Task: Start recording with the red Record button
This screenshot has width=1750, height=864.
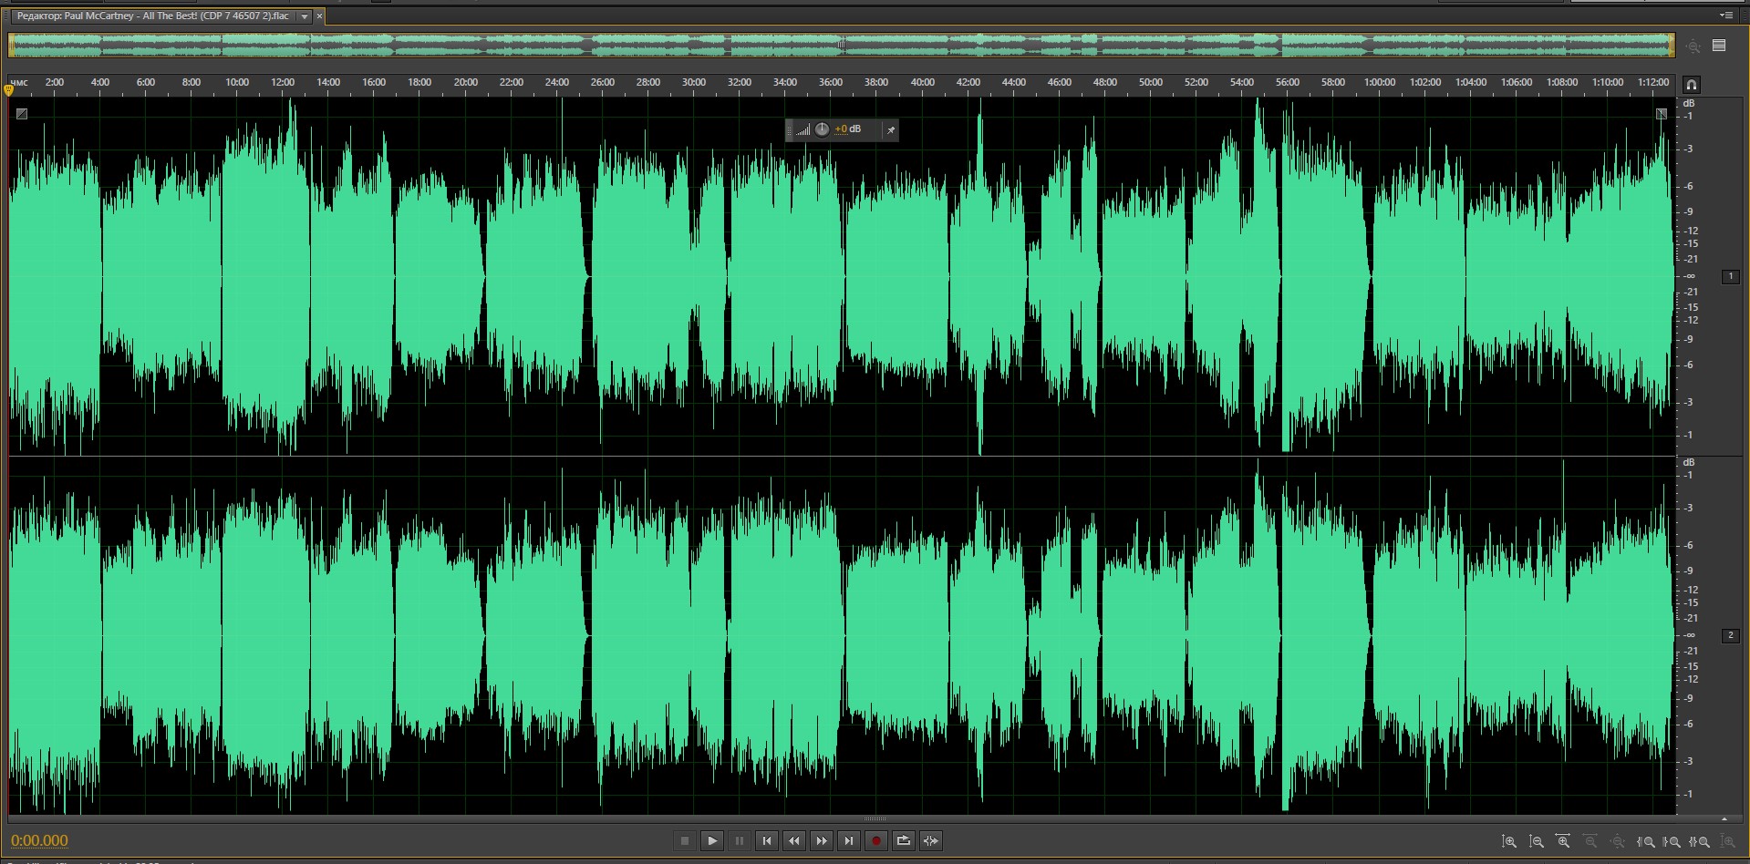Action: (876, 840)
